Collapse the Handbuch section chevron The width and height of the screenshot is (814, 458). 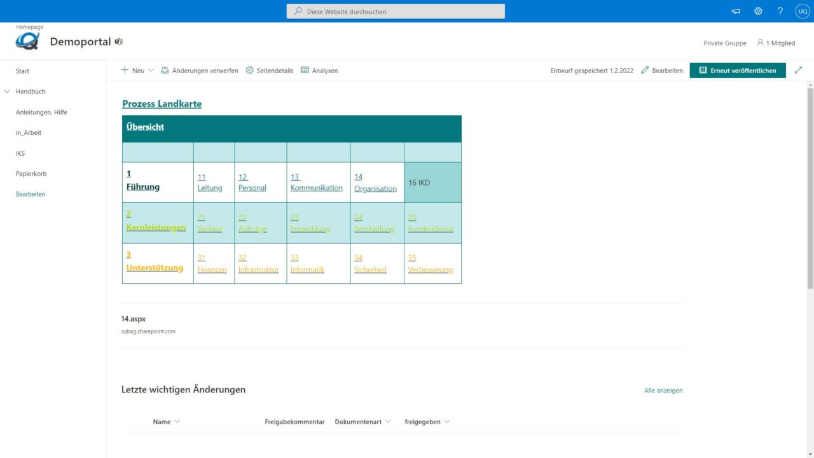pyautogui.click(x=7, y=91)
